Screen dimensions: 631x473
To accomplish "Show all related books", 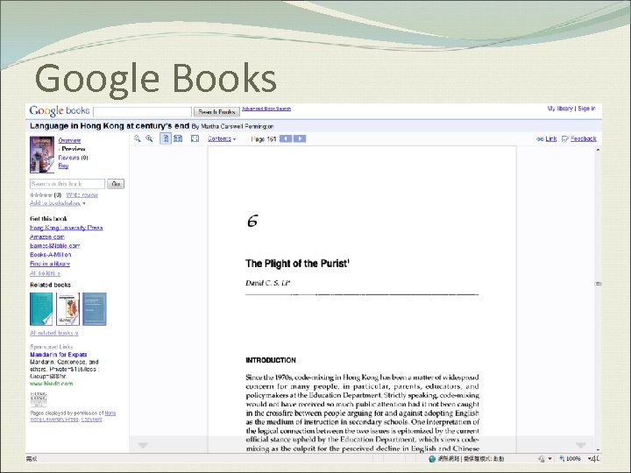I will point(54,333).
